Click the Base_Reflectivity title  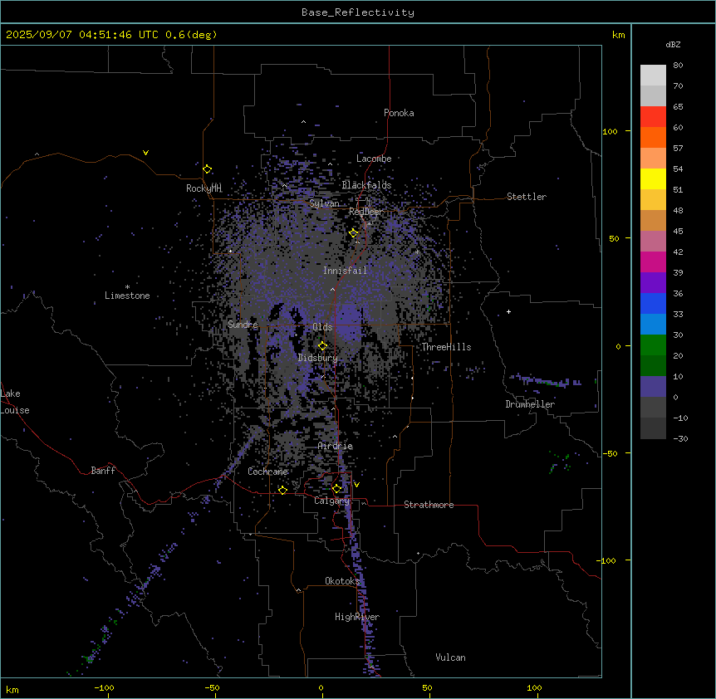tap(358, 12)
